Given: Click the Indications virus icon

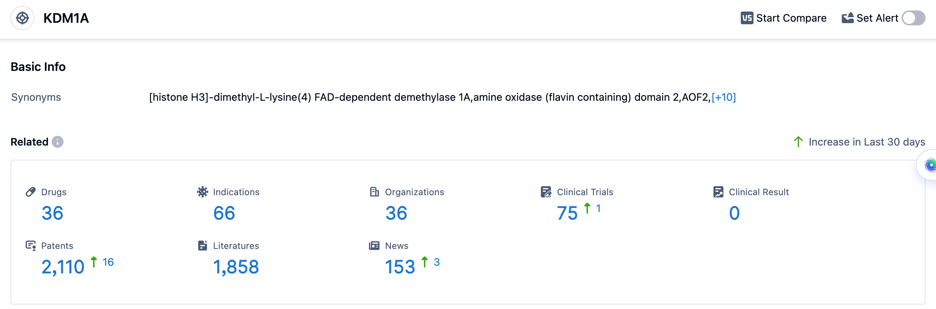Looking at the screenshot, I should 203,192.
